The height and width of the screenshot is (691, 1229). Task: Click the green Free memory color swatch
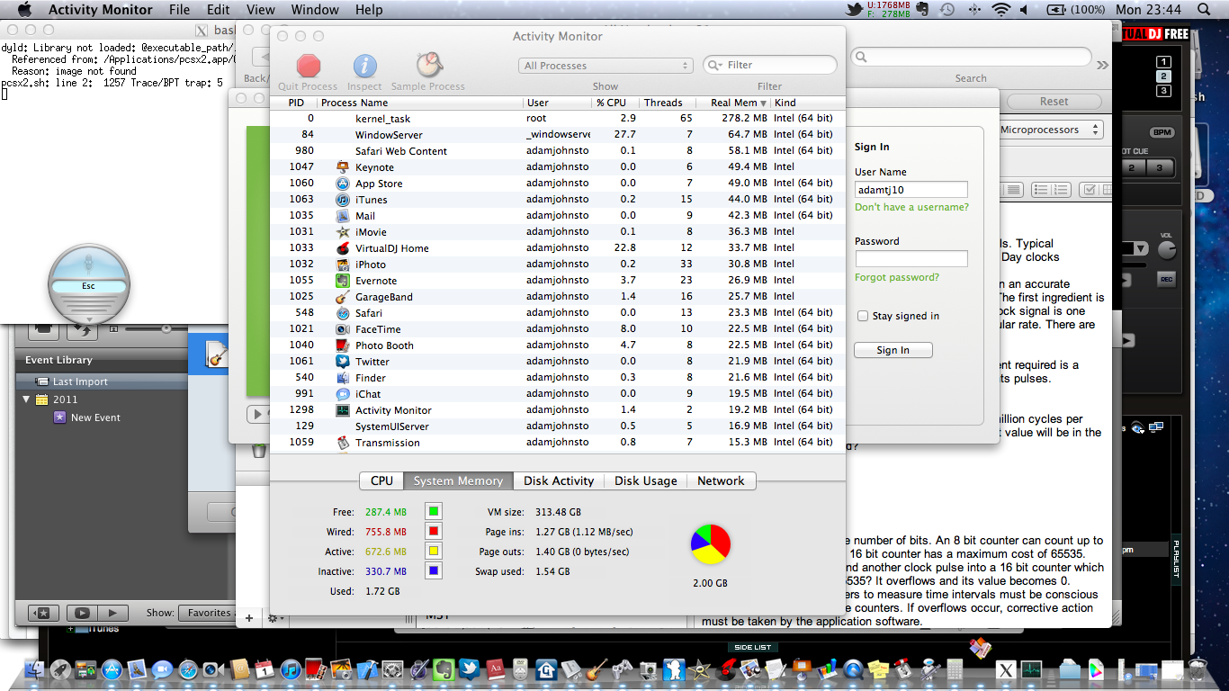pos(433,511)
